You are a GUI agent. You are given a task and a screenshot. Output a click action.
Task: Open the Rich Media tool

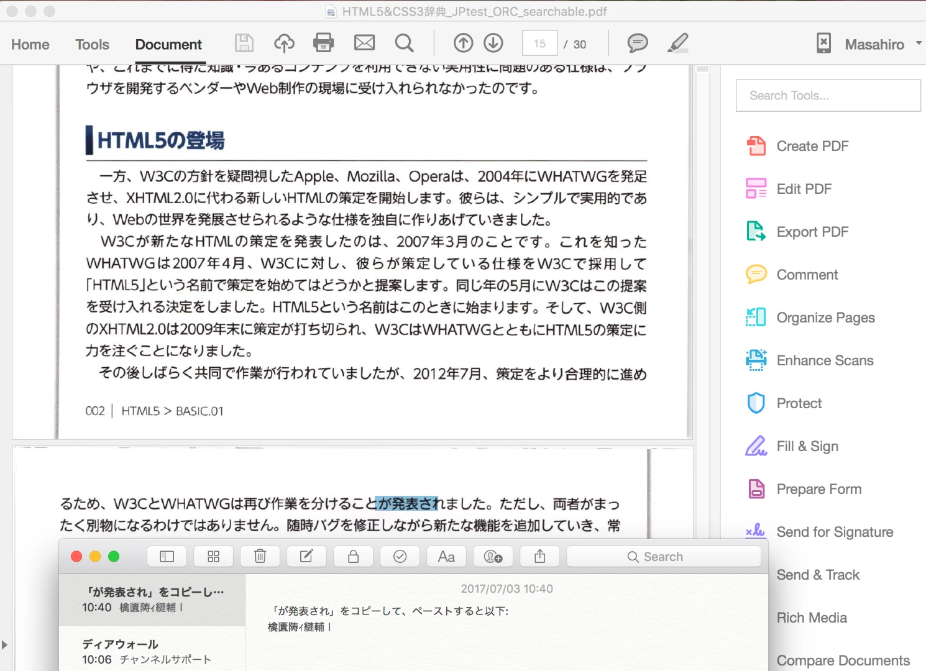812,618
